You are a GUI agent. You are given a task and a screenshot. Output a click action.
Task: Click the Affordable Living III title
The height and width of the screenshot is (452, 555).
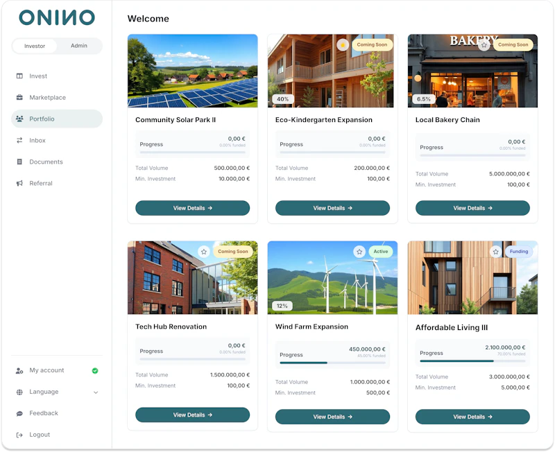pos(452,327)
